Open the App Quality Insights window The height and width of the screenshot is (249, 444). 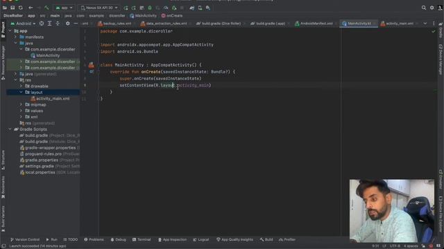tap(234, 240)
